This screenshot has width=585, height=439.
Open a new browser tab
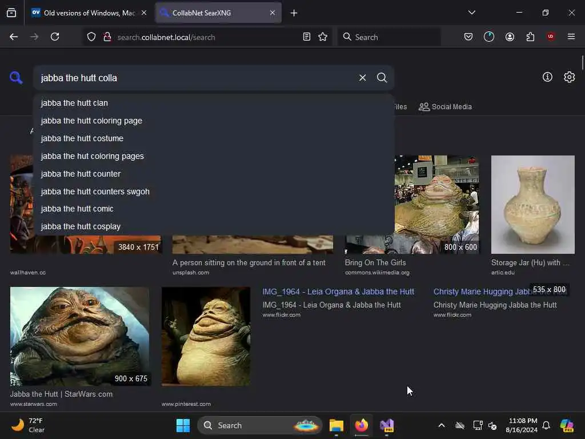point(294,13)
